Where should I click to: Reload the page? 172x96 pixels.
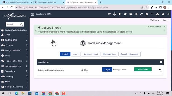click(12, 7)
